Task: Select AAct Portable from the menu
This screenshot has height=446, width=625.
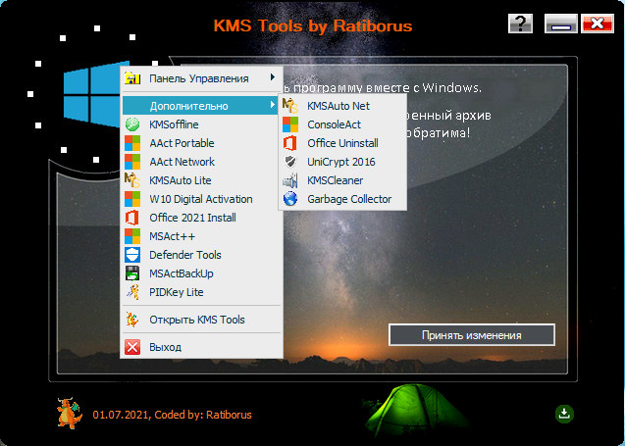Action: pos(182,143)
